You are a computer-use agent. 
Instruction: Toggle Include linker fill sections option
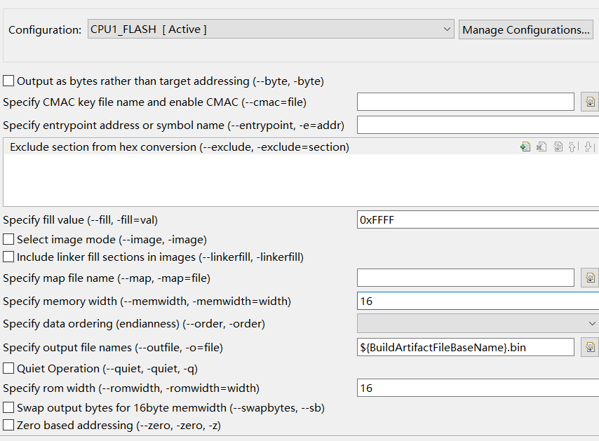pos(8,257)
